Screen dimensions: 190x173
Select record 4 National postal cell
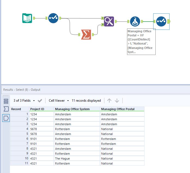click(x=122, y=129)
